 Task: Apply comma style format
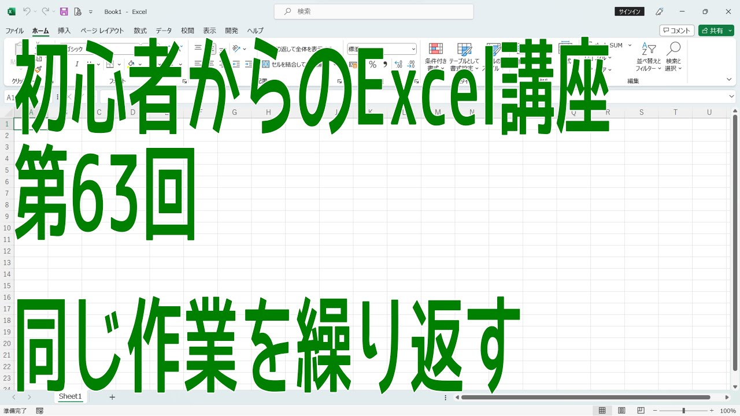385,65
